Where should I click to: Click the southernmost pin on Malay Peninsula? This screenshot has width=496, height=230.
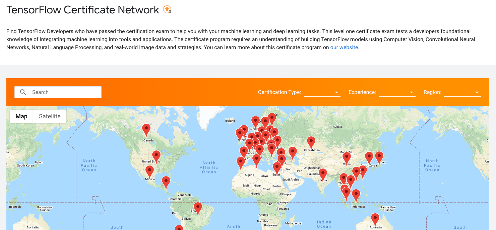[x=347, y=194]
